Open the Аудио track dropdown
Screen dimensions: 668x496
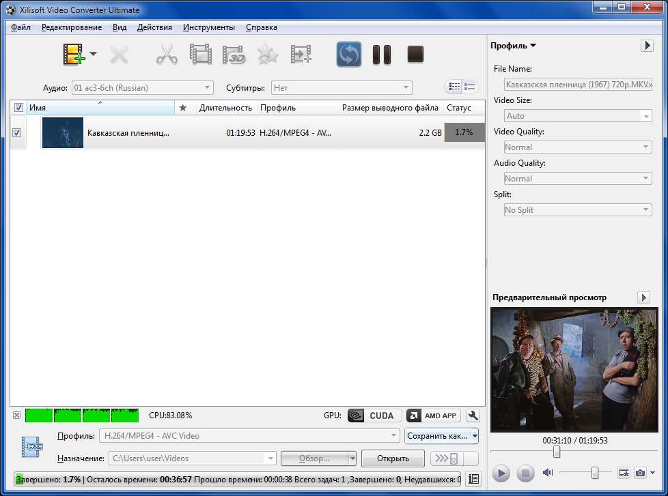(142, 87)
